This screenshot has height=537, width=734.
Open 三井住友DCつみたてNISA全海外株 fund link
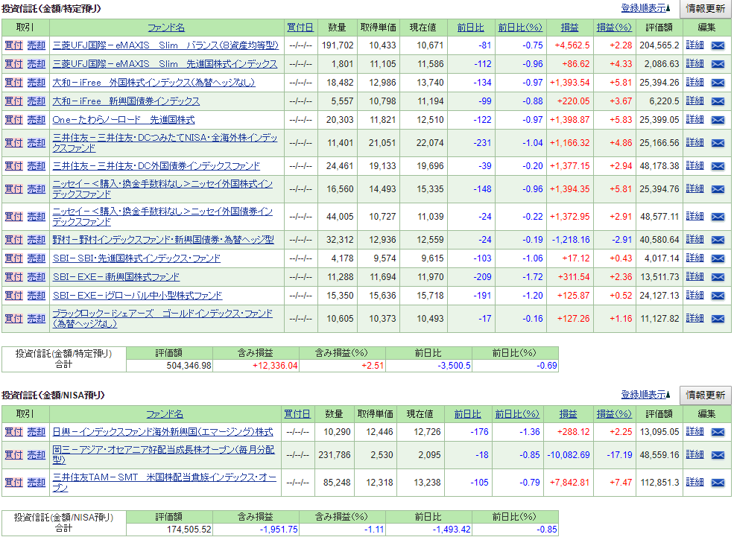(165, 143)
